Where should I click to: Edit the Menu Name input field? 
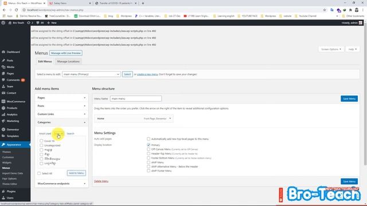coord(136,98)
